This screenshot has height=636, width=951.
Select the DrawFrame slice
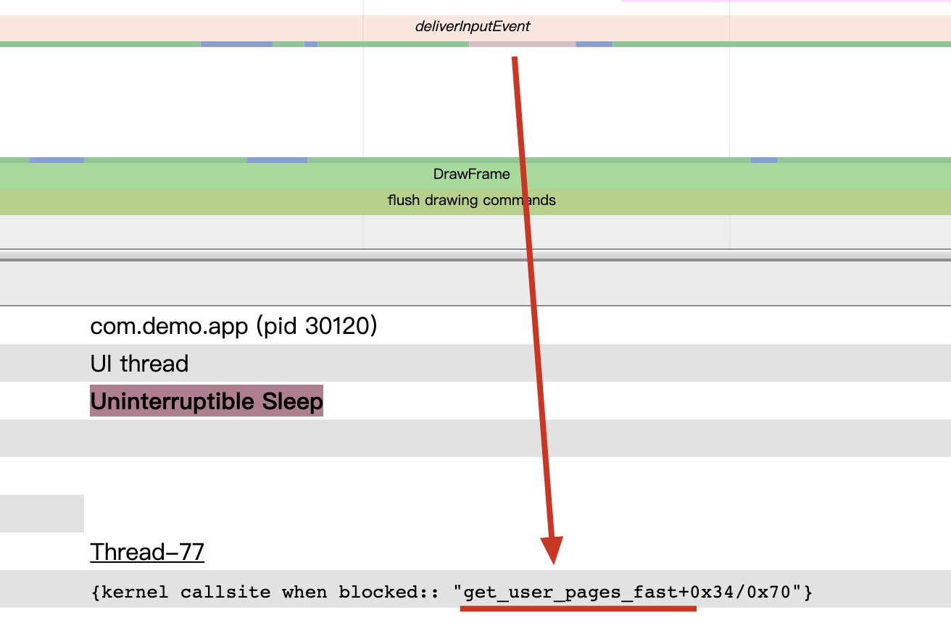(471, 174)
